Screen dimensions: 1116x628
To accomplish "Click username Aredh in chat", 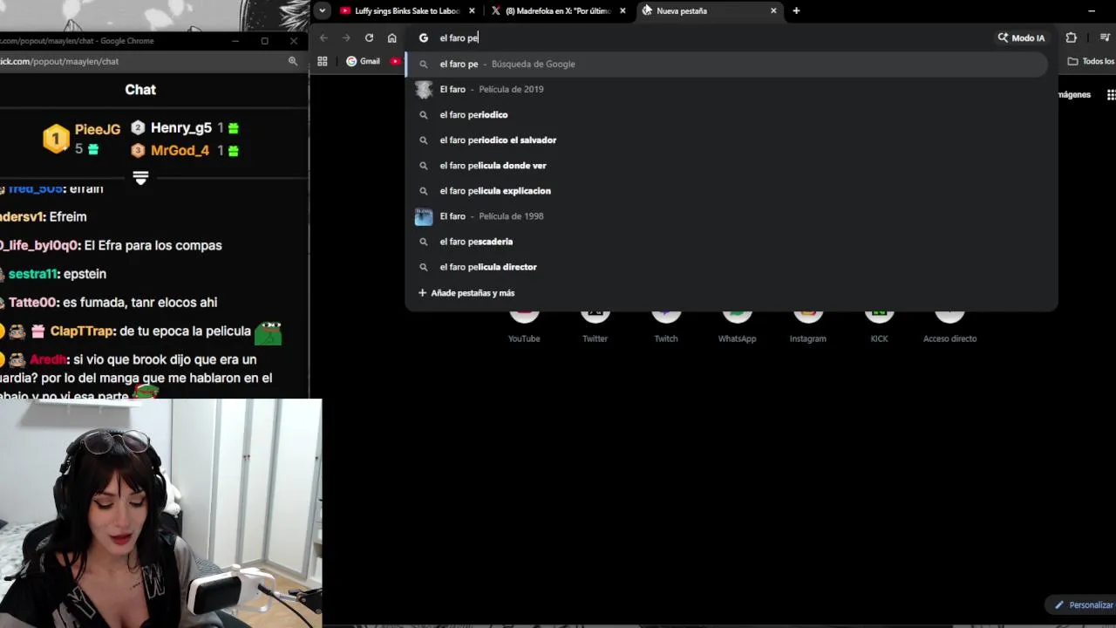I will 48,359.
